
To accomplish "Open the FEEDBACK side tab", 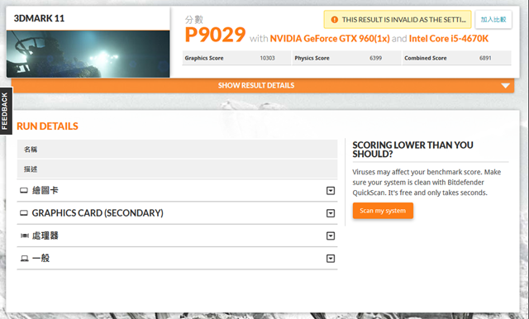I will click(x=6, y=111).
